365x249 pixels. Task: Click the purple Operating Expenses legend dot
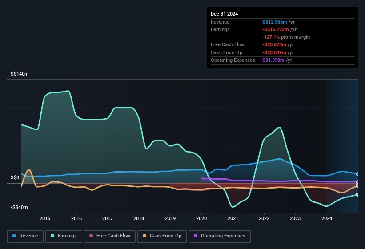[x=196, y=236]
